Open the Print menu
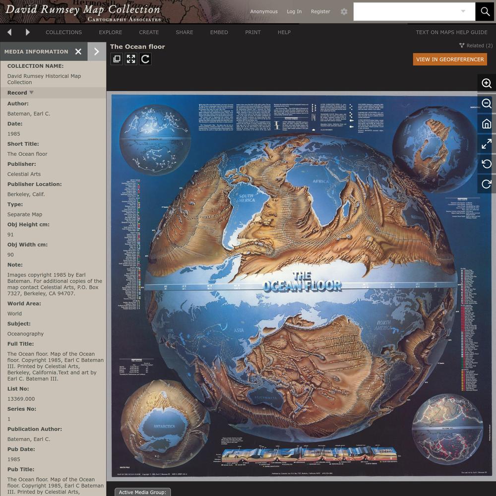The width and height of the screenshot is (496, 496). pos(253,32)
